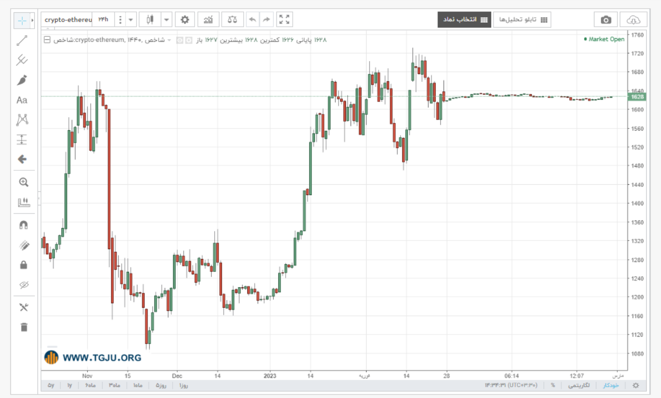Select the crosshair cursor tool
Viewport: 661px width, 398px height.
tap(22, 20)
